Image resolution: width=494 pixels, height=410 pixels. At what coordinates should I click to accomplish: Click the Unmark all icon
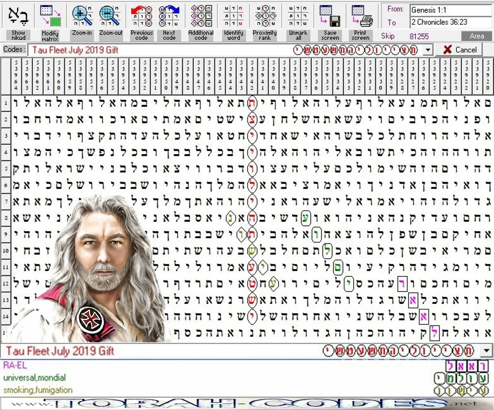[x=298, y=15]
